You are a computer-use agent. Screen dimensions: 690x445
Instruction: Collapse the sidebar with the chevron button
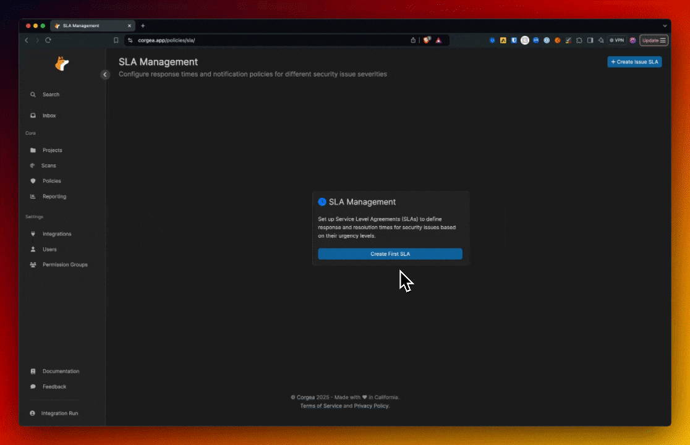105,74
